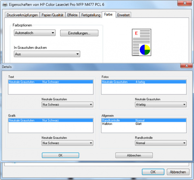Expand Grafik Neutrale Graustufen dropdown
This screenshot has height=180, width=194.
[67, 143]
